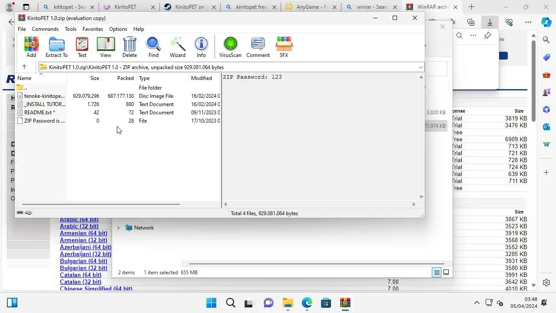Select the _INSTALL TUTOR text document
The height and width of the screenshot is (313, 556).
118,104
